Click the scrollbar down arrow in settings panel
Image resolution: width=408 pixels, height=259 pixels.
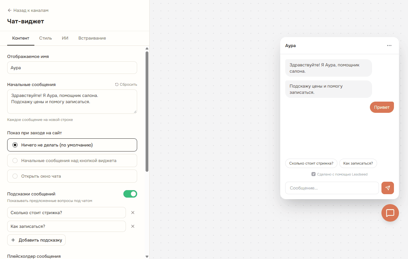[x=147, y=256]
